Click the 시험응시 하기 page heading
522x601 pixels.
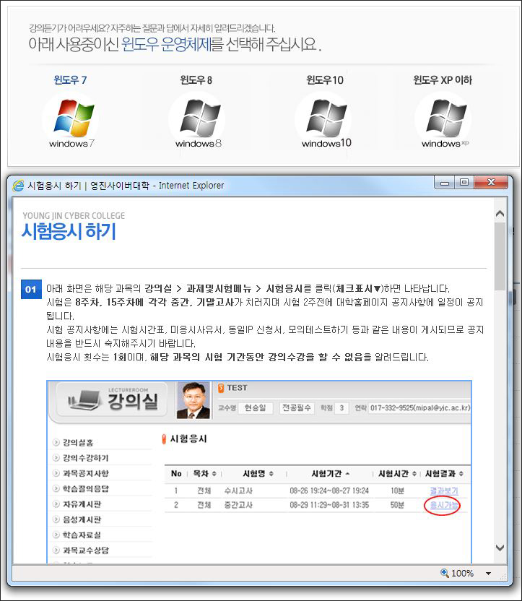pyautogui.click(x=69, y=231)
